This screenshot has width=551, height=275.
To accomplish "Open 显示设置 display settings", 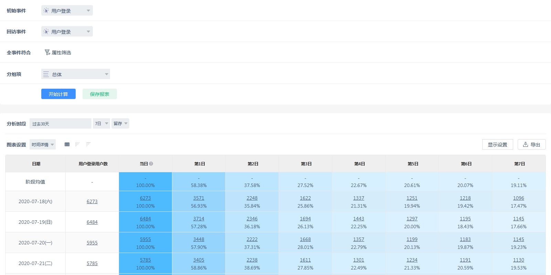I will pos(498,144).
